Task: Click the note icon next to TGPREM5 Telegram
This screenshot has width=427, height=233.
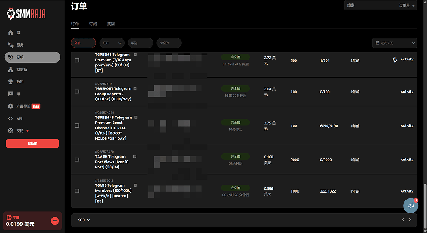Action: [x=135, y=55]
